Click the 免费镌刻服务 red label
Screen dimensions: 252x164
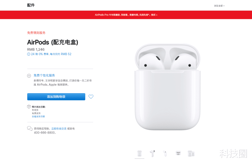[36, 33]
